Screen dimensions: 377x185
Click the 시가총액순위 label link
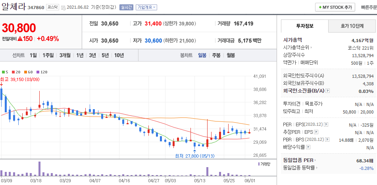296,48
